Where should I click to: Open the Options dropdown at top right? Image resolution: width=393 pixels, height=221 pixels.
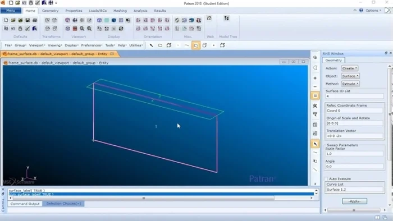click(373, 10)
